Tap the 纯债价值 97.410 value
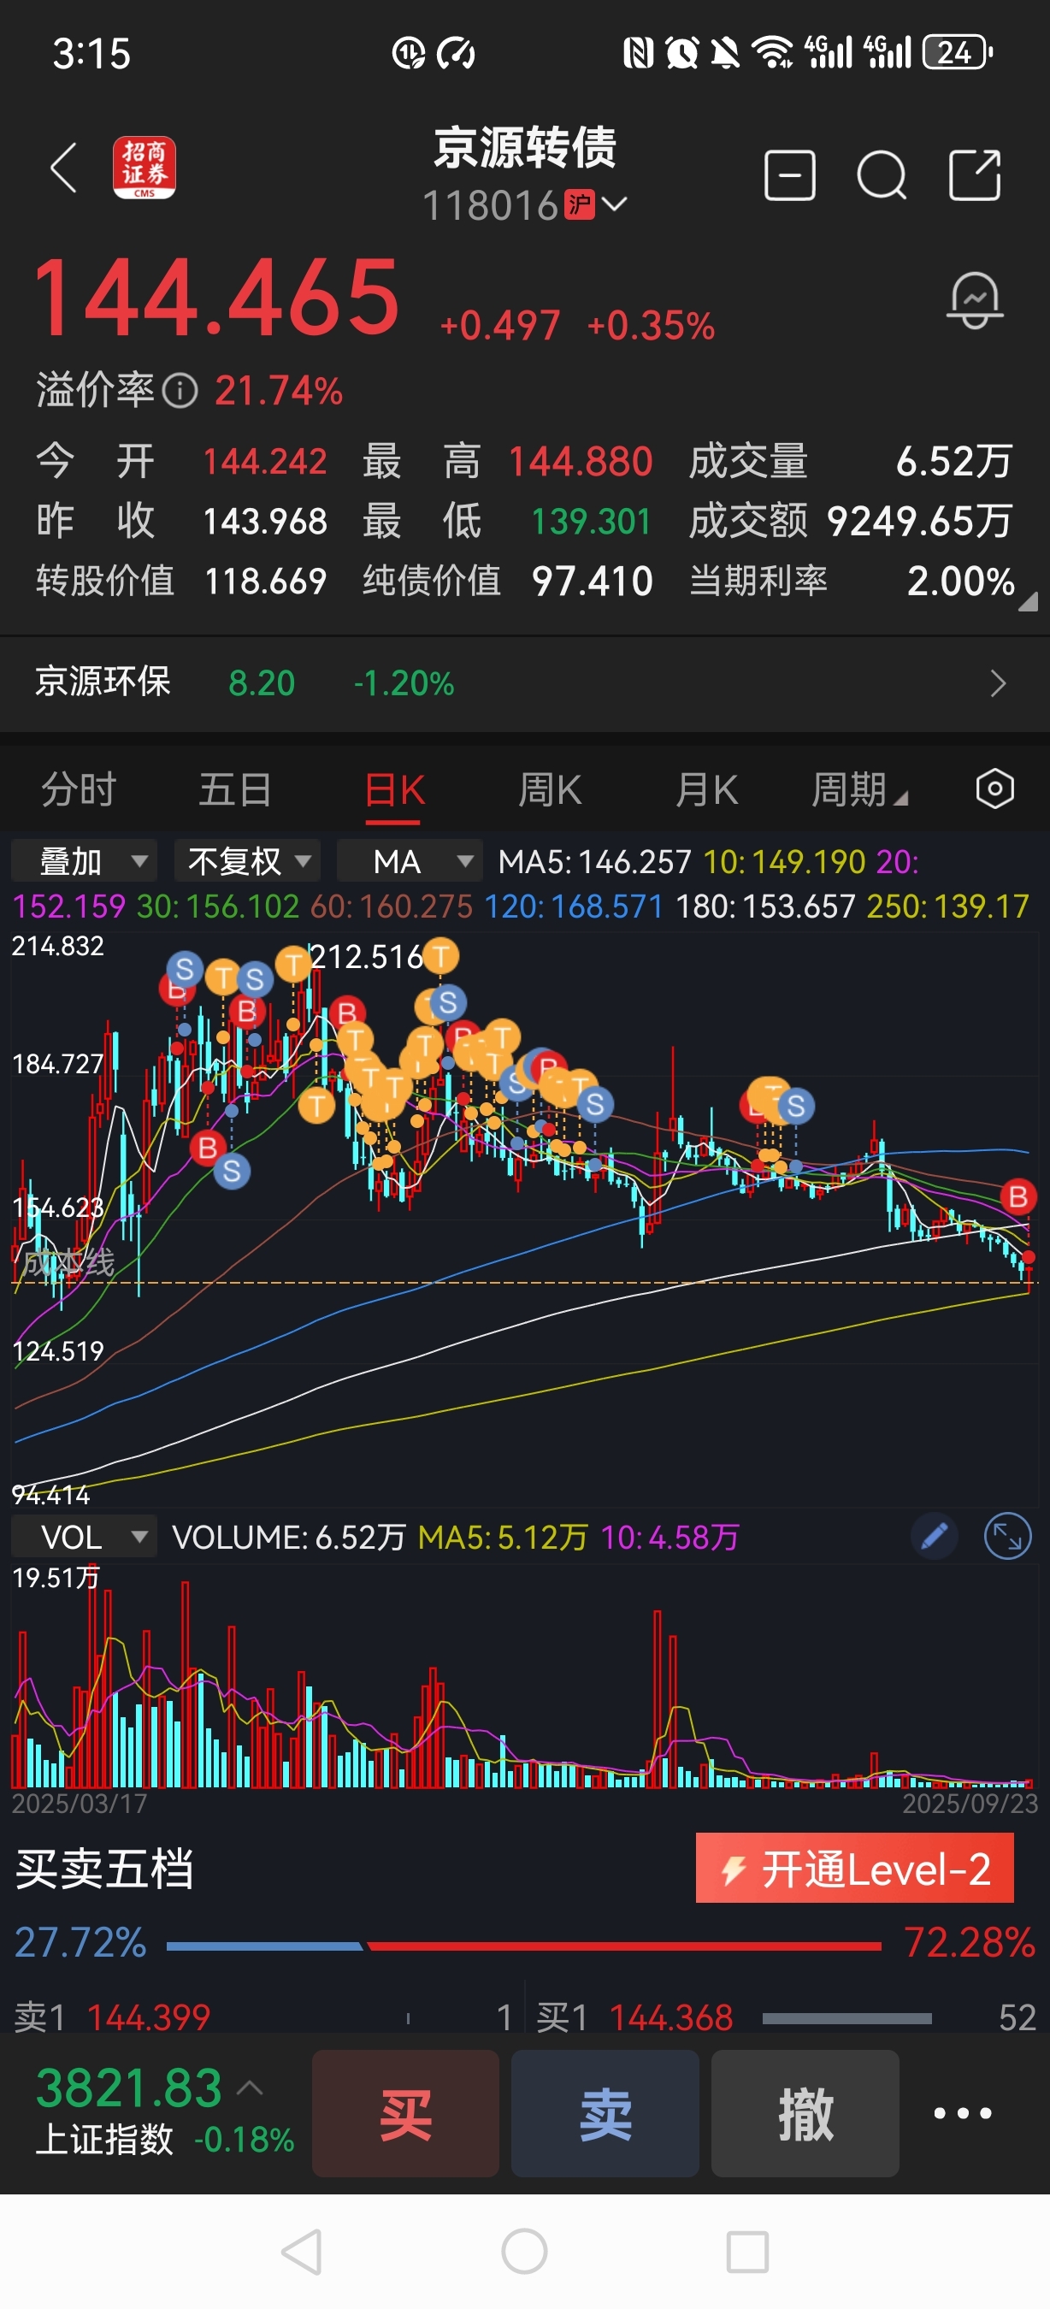Image resolution: width=1050 pixels, height=2309 pixels. tap(593, 581)
